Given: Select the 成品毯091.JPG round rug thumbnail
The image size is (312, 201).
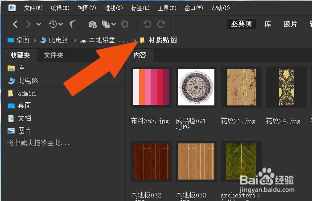Looking at the screenshot, I should pos(196,87).
